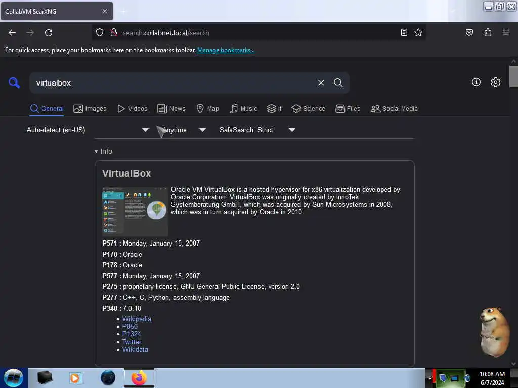Open the tracking protection shield icon
The height and width of the screenshot is (388, 518).
[100, 33]
